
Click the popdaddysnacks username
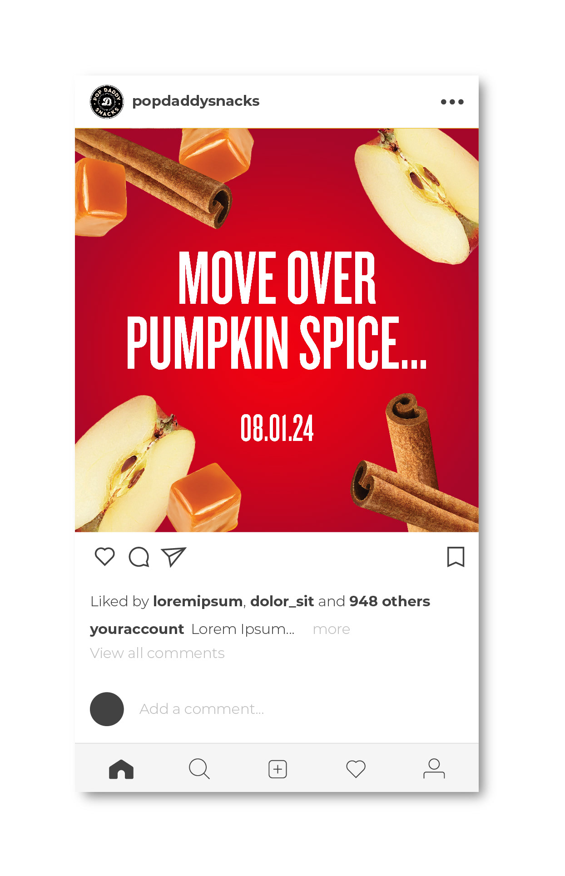pyautogui.click(x=196, y=101)
